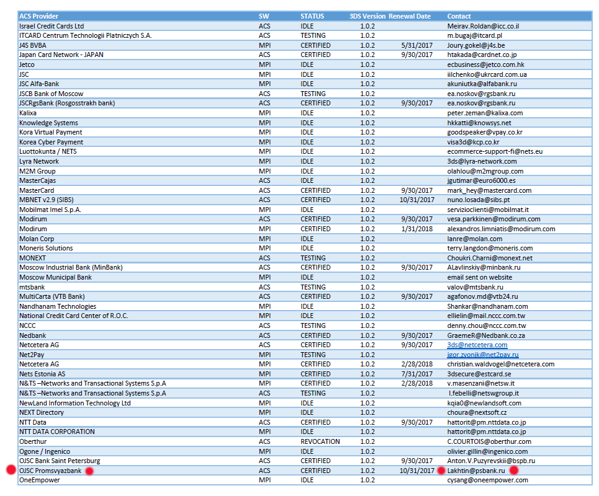The image size is (599, 496).
Task: Select the NTT Data ACS provider cell
Action: [33, 422]
